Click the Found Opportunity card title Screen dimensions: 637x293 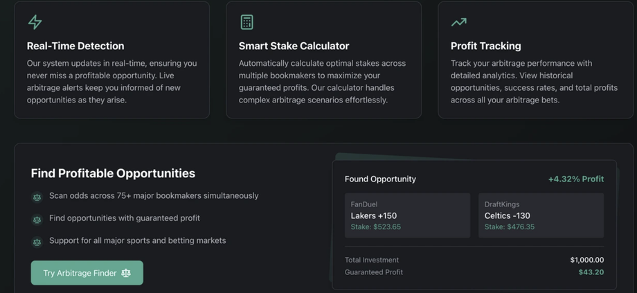pyautogui.click(x=380, y=179)
